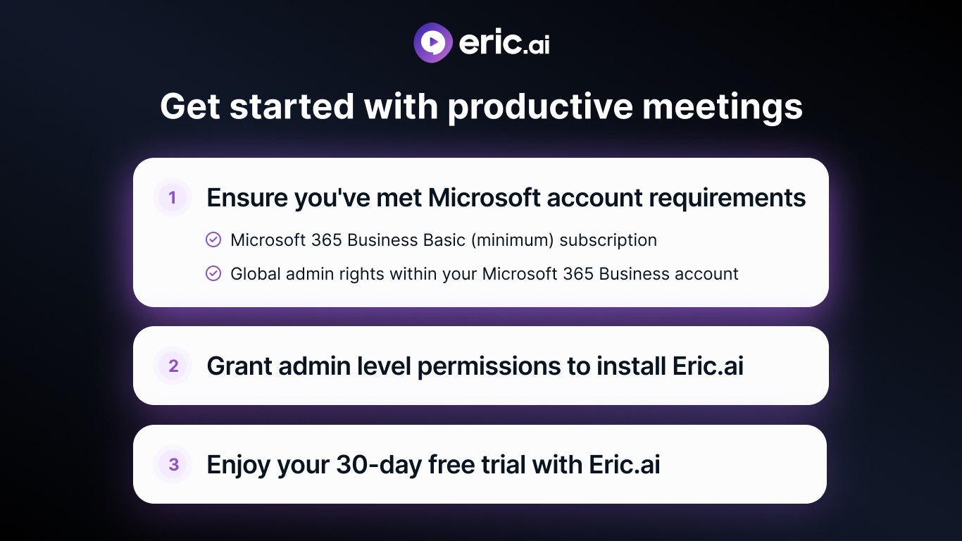Click the step 3 number badge
Viewport: 962px width, 541px height.
[x=173, y=465]
